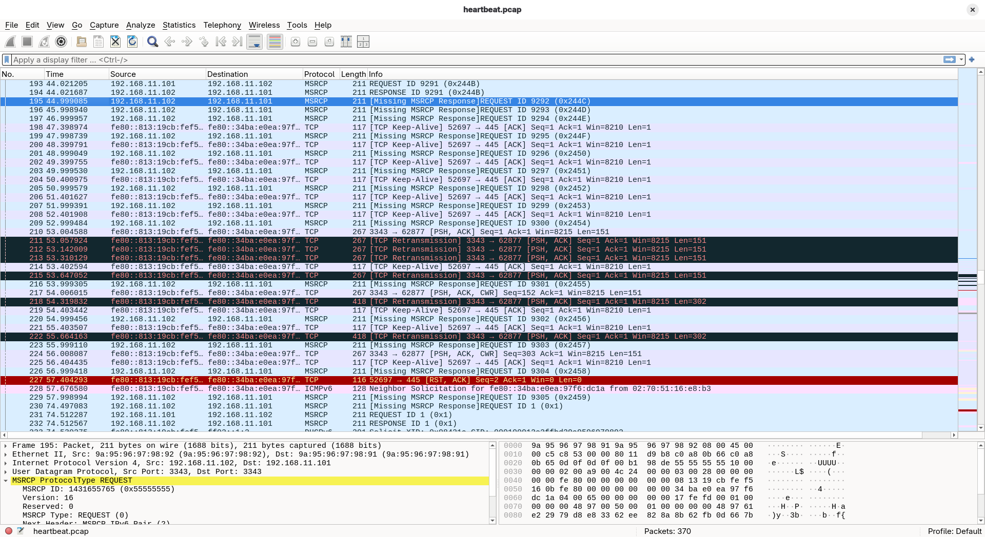Collapse the MSRCP ProtocolType REQUEST section

(6, 481)
